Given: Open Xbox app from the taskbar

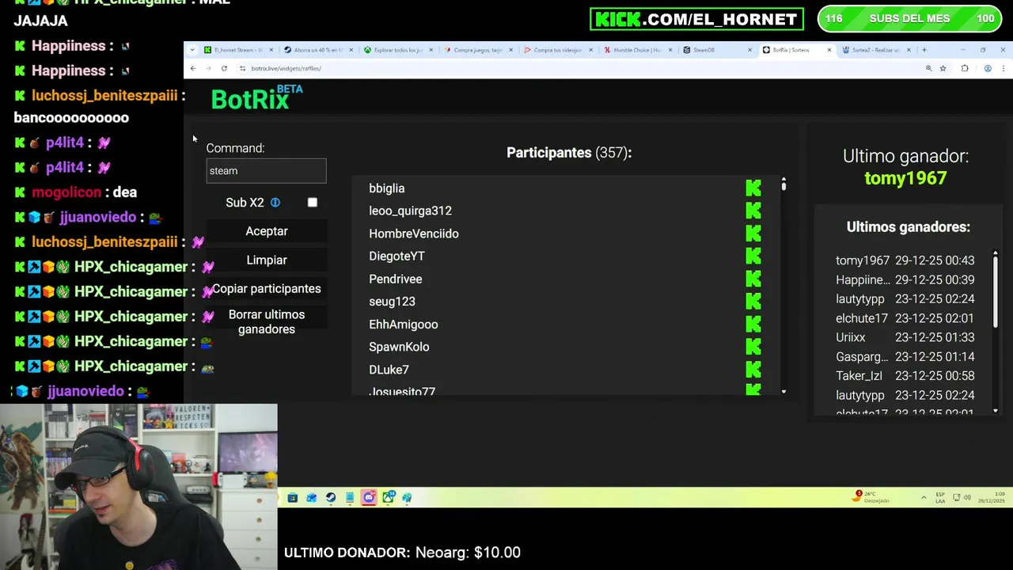Looking at the screenshot, I should pos(388,497).
